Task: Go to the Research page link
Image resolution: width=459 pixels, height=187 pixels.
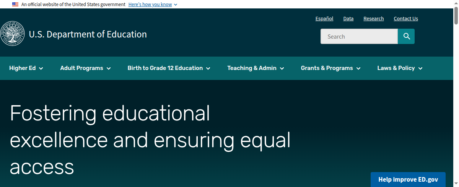Action: coord(373,18)
